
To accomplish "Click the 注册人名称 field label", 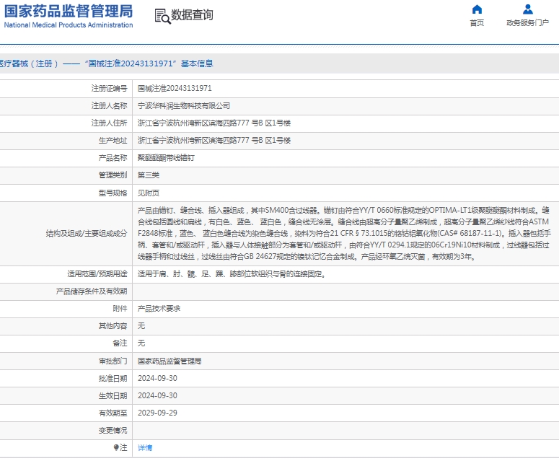I will point(109,106).
